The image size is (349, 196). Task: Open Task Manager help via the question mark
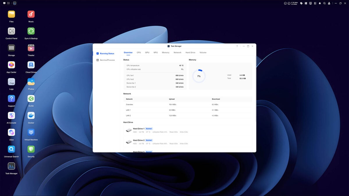coord(237,46)
